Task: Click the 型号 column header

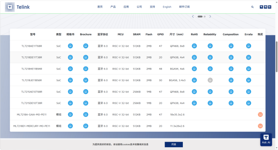Action: (33, 34)
